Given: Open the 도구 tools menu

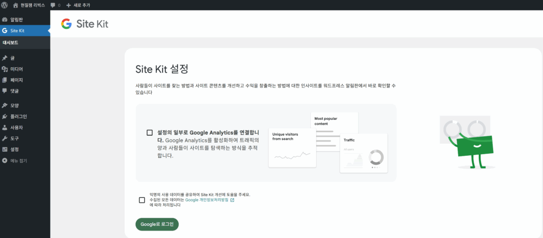Looking at the screenshot, I should point(25,138).
